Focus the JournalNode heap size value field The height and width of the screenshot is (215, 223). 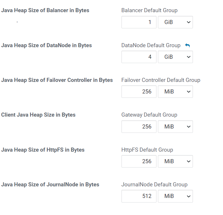(x=139, y=196)
